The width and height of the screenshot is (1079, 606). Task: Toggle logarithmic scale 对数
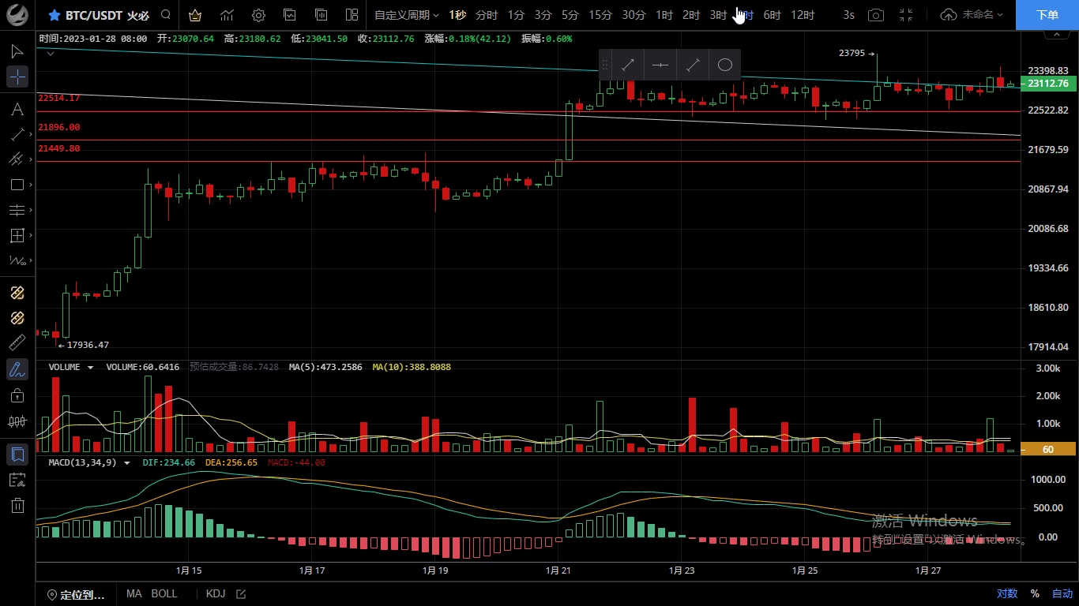tap(1006, 594)
